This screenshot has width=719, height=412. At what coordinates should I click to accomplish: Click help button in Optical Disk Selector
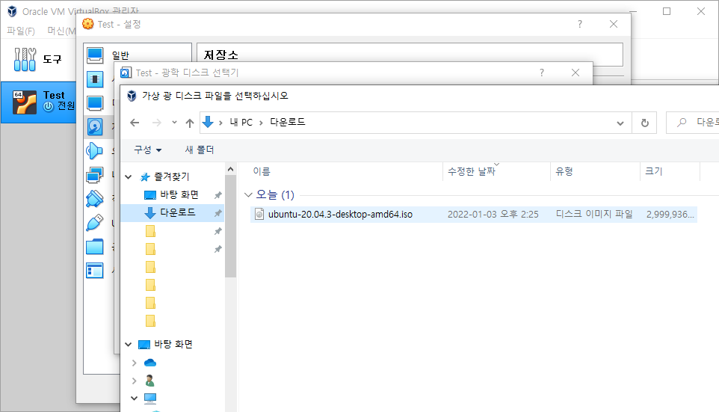542,73
